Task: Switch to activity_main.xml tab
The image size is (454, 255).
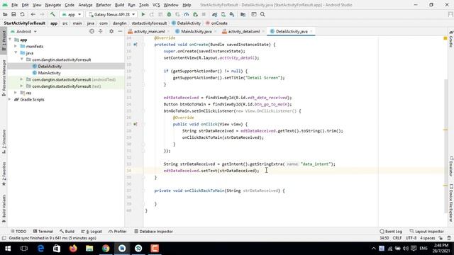Action: coord(149,31)
